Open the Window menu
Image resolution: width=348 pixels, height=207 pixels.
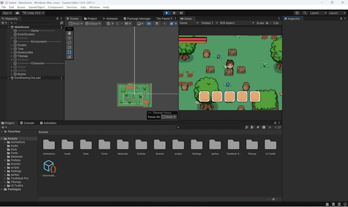(94, 7)
